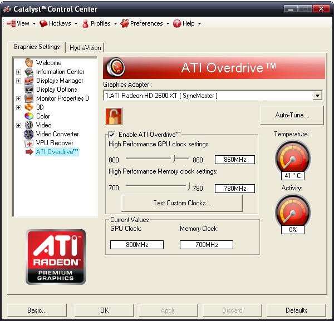Select VPU Recover in the tree
Image resolution: width=334 pixels, height=321 pixels.
click(55, 143)
